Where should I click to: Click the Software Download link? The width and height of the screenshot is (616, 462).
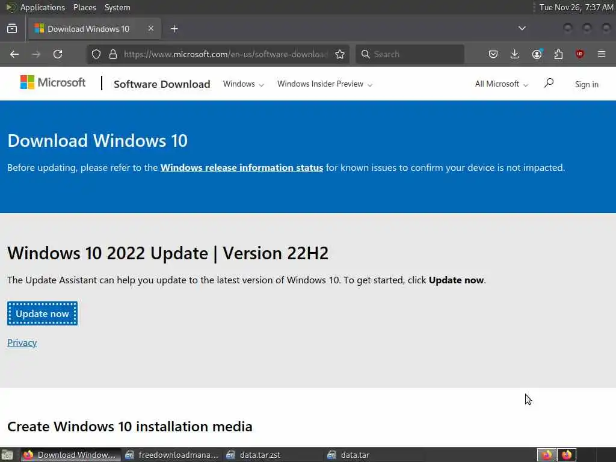coord(162,84)
